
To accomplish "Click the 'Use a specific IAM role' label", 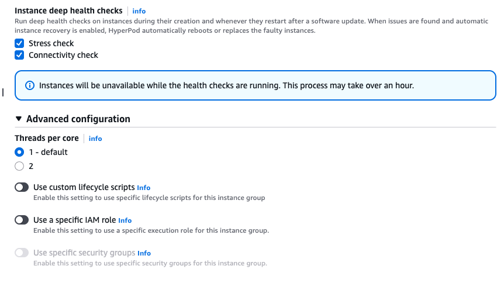I will 75,220.
